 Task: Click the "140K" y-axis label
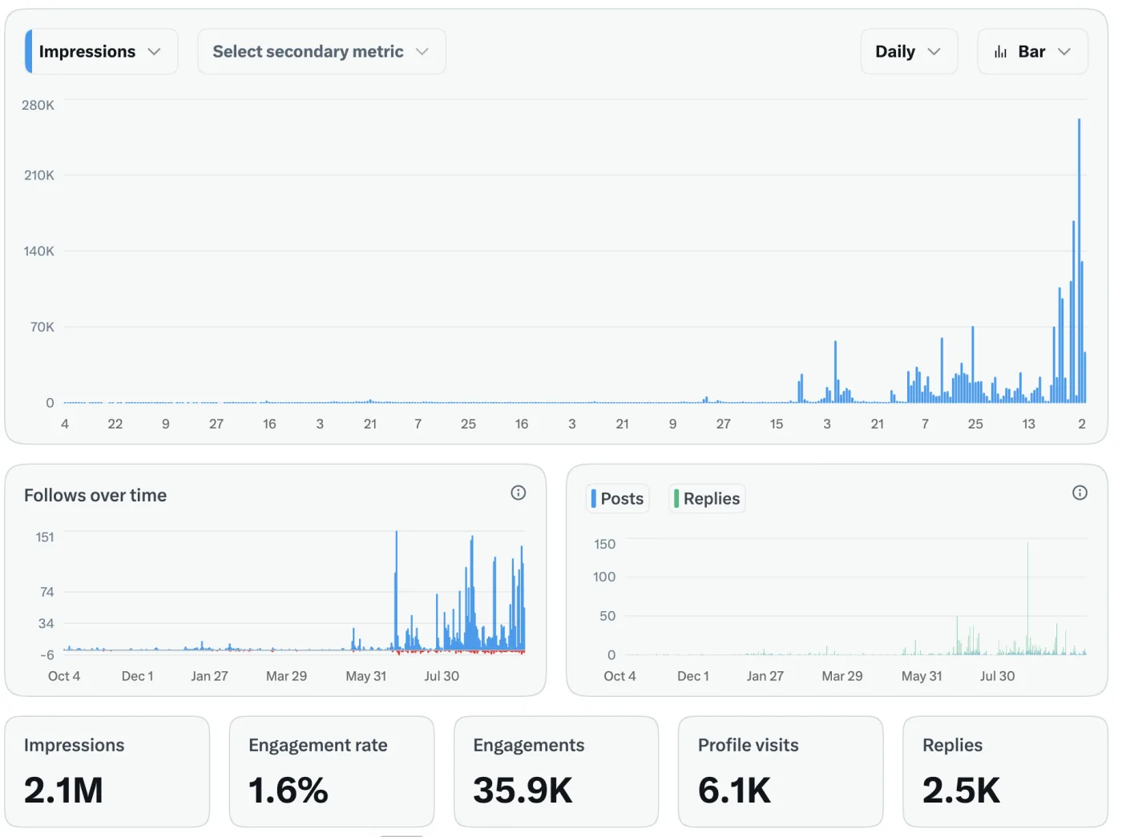pyautogui.click(x=38, y=251)
